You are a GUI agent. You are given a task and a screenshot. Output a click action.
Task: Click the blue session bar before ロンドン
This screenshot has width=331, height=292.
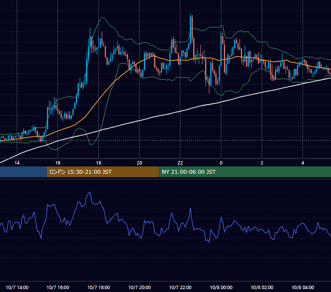pos(23,172)
